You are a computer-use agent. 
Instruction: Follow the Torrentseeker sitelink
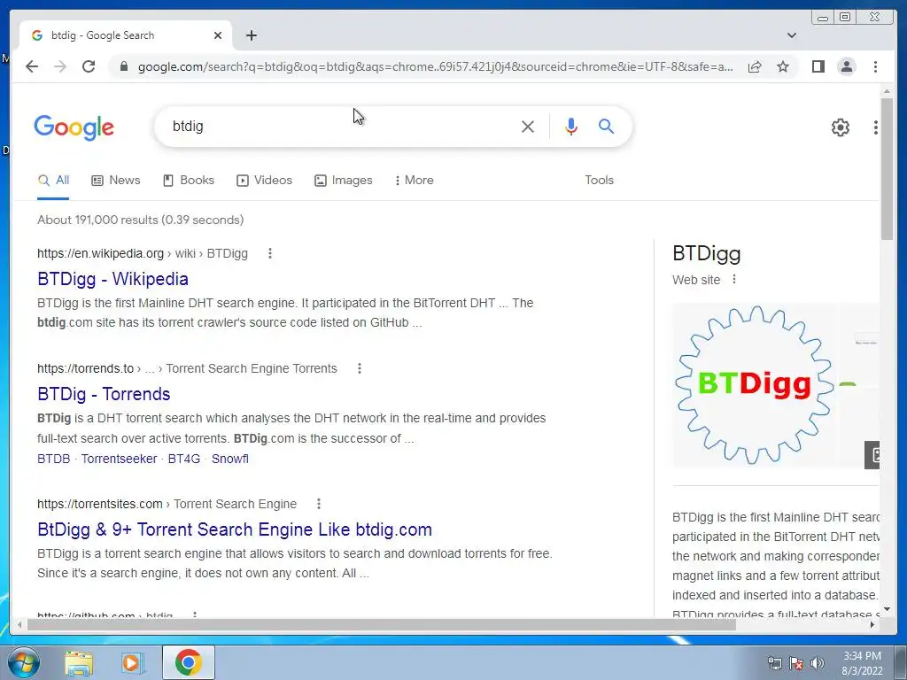120,459
